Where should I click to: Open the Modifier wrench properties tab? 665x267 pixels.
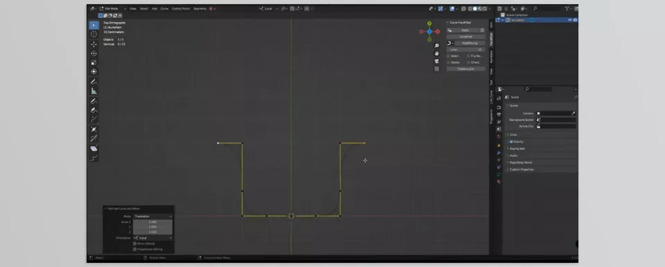coord(499,153)
